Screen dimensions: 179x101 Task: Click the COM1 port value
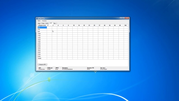click(x=49, y=69)
